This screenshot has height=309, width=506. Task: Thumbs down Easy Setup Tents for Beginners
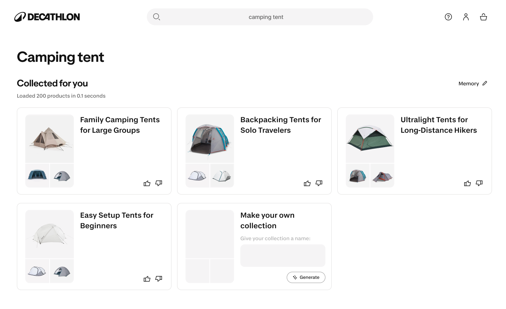(x=159, y=279)
